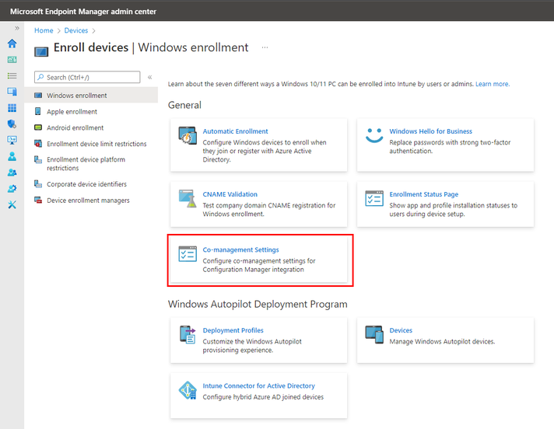This screenshot has width=554, height=429.
Task: Open CNAME Validation link
Action: (230, 194)
